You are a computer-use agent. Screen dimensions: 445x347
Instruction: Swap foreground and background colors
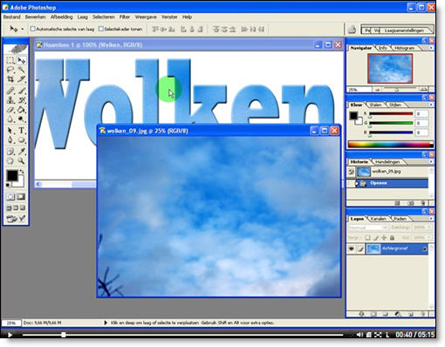[21, 172]
